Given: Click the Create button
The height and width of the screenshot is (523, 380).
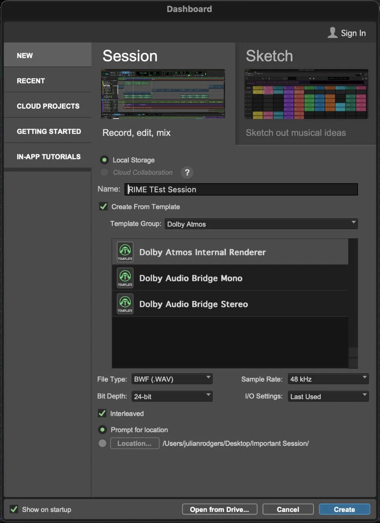Looking at the screenshot, I should (x=344, y=509).
